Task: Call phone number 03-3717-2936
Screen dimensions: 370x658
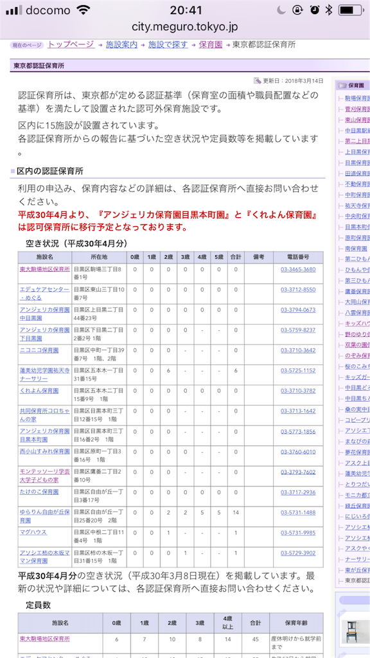Action: (x=298, y=492)
